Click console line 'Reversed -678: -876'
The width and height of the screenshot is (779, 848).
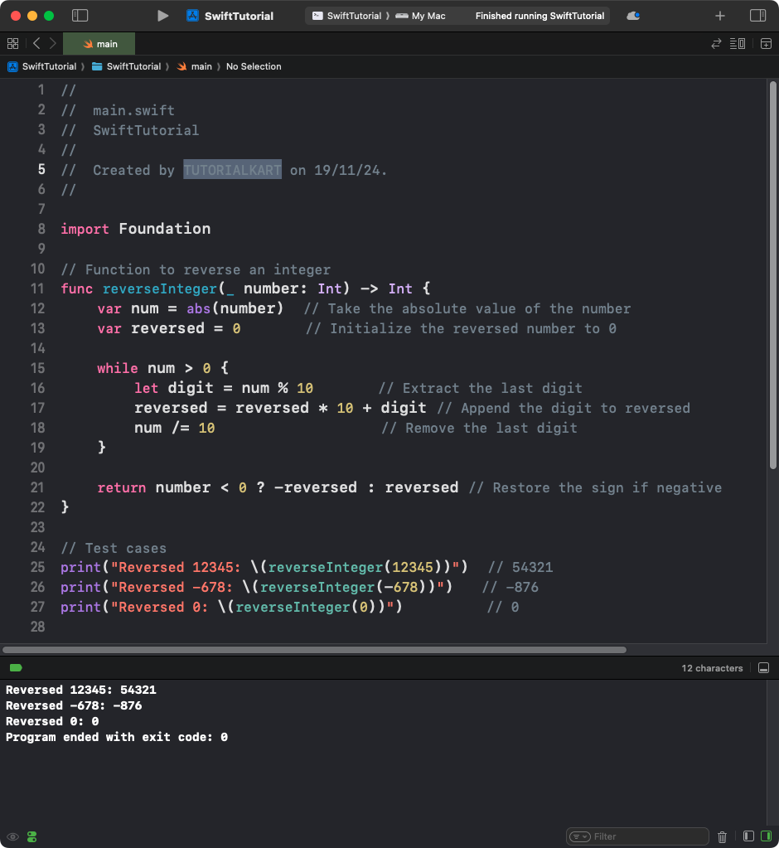(x=74, y=705)
